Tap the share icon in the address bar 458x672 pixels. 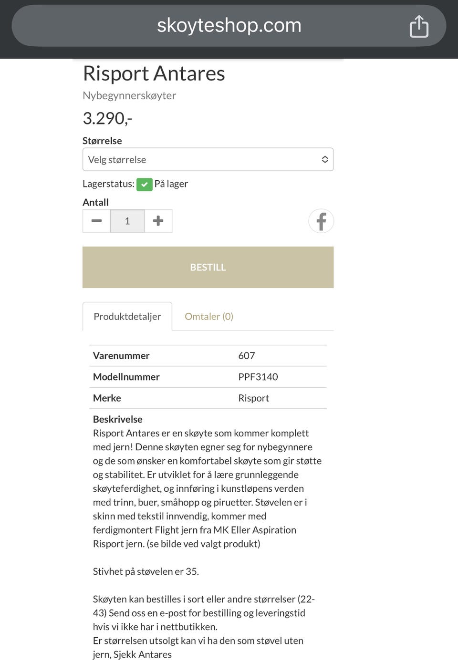click(418, 26)
